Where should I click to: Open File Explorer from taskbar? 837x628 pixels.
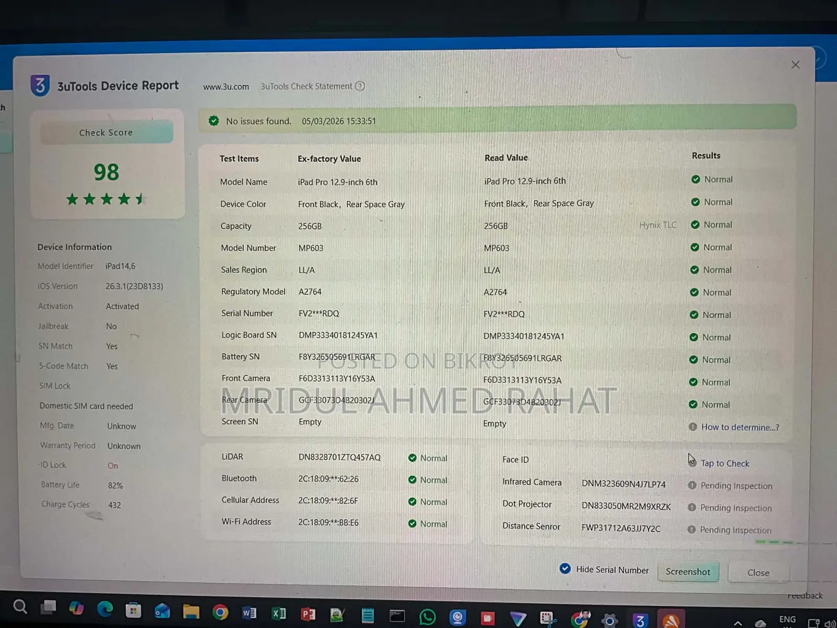pos(191,612)
